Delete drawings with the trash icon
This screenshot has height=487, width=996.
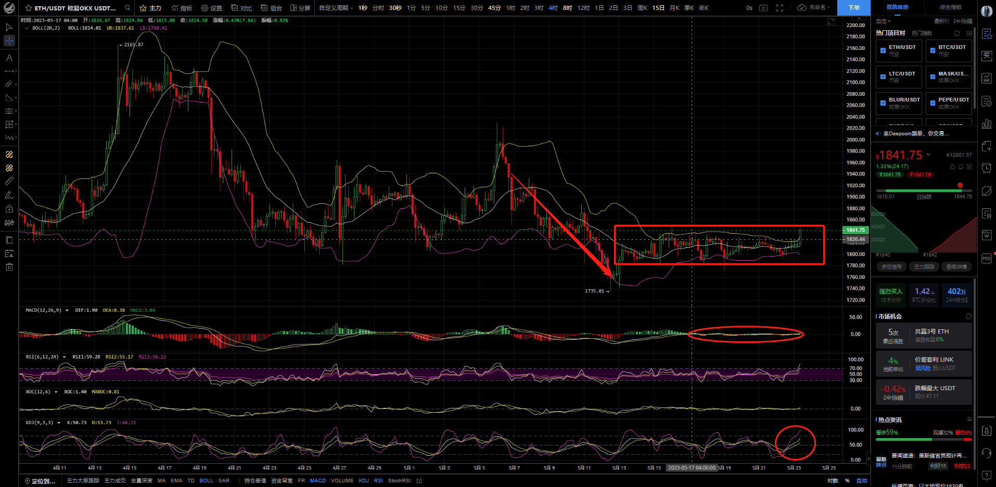coord(9,267)
